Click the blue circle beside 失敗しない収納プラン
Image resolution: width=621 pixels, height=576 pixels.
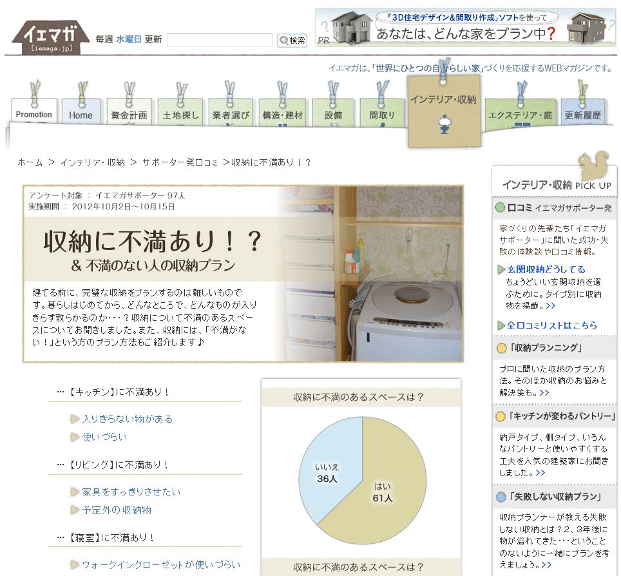(x=501, y=497)
